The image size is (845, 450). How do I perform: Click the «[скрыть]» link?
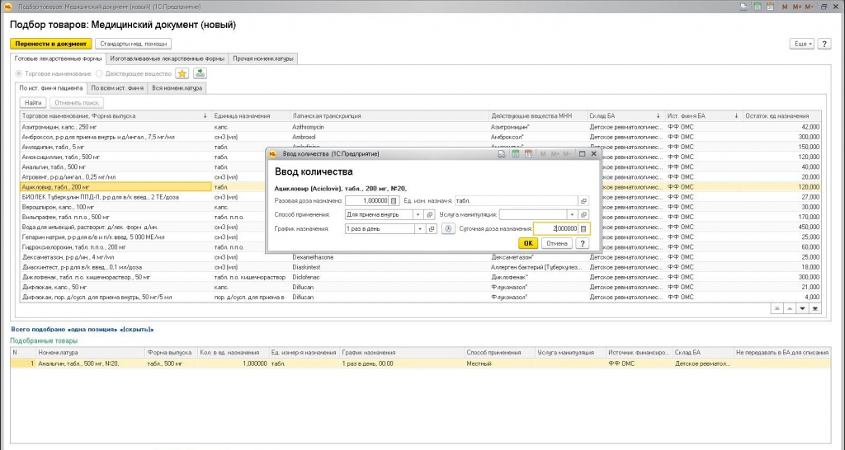pyautogui.click(x=136, y=330)
